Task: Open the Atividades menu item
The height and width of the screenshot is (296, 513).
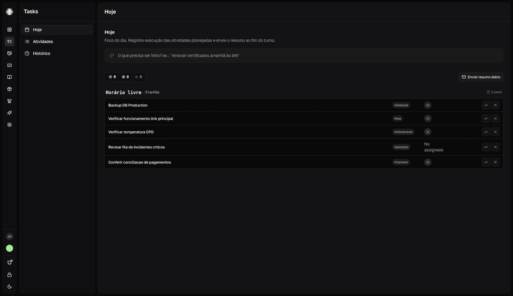Action: tap(57, 41)
